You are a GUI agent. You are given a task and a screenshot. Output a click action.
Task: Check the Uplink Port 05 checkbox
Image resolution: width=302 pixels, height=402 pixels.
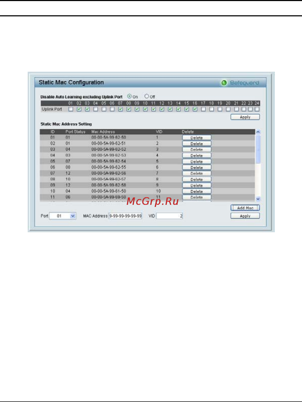point(104,109)
